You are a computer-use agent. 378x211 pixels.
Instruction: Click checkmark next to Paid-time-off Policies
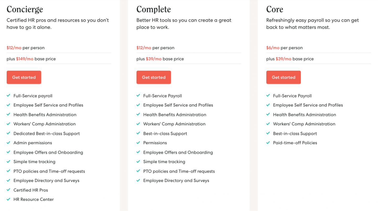pyautogui.click(x=268, y=143)
